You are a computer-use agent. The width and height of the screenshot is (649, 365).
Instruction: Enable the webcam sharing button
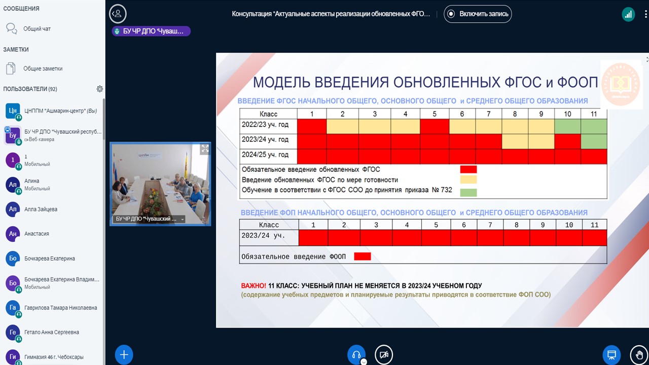tap(384, 354)
